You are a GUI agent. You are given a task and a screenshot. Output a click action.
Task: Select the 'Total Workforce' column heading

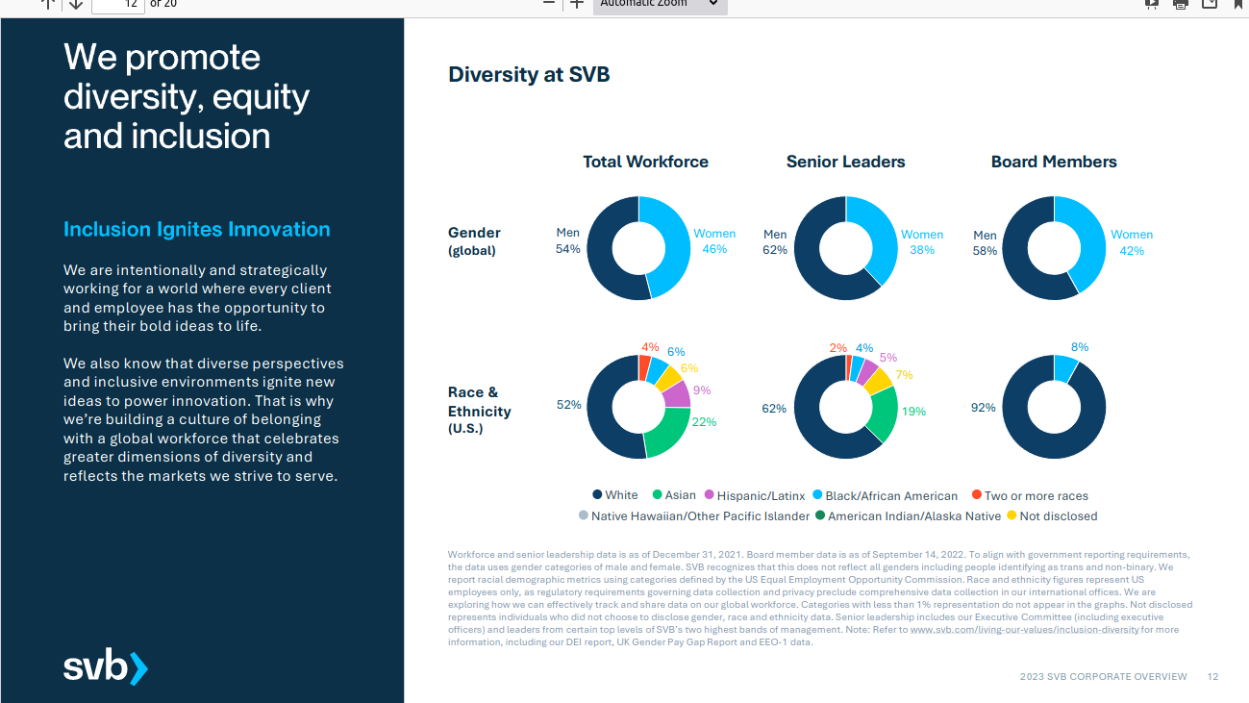645,162
